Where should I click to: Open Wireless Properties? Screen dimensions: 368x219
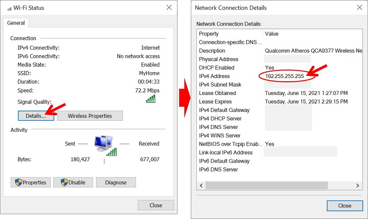(90, 116)
